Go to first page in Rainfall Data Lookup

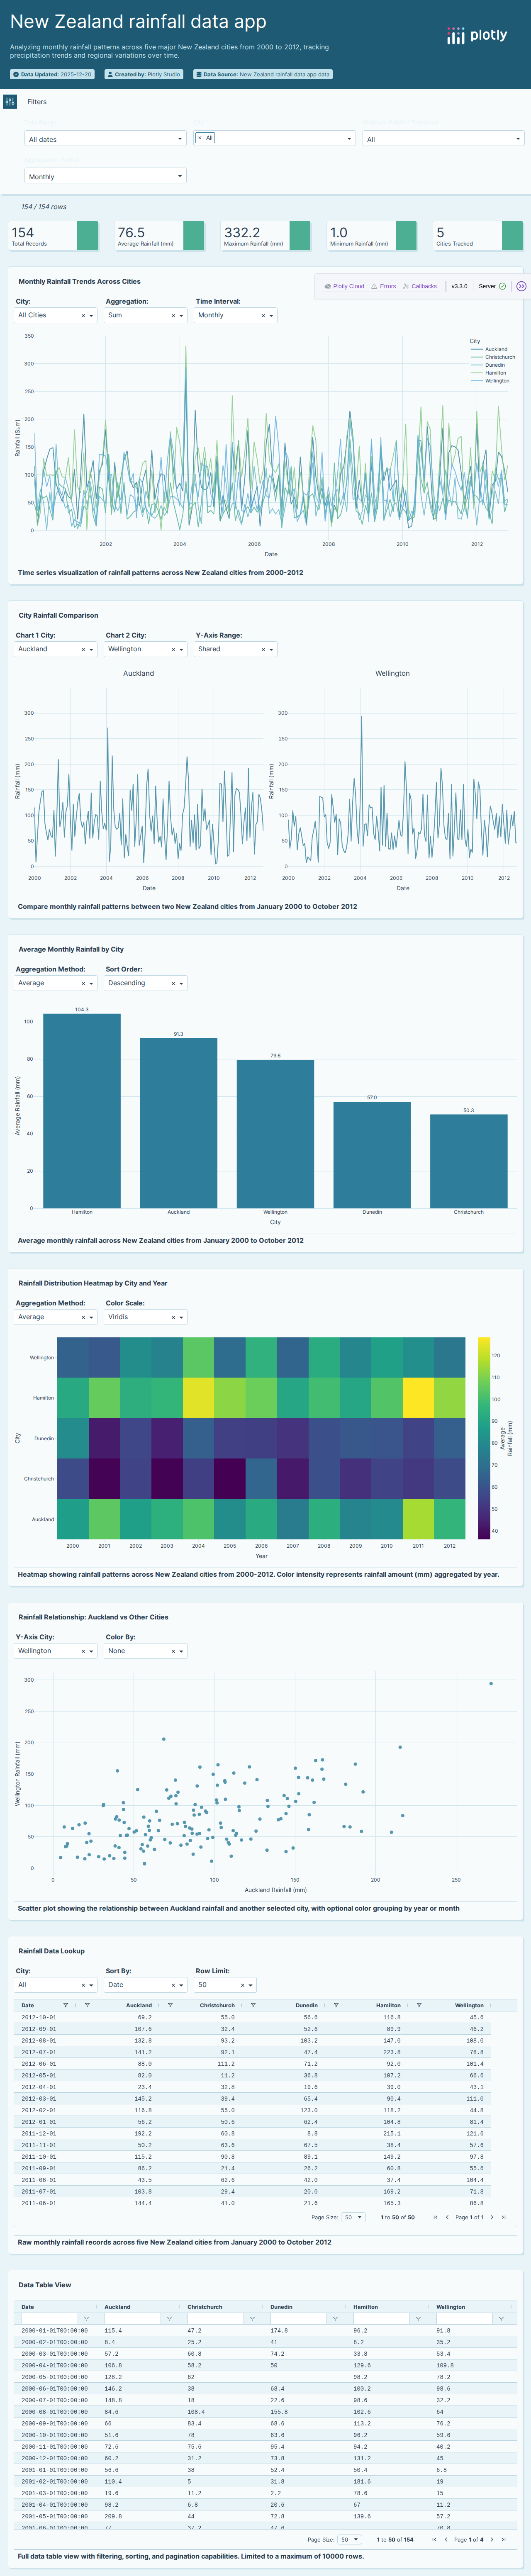(x=435, y=2218)
